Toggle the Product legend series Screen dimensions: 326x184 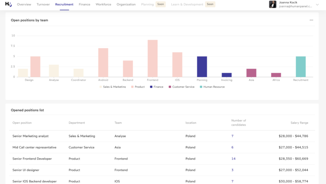point(138,87)
